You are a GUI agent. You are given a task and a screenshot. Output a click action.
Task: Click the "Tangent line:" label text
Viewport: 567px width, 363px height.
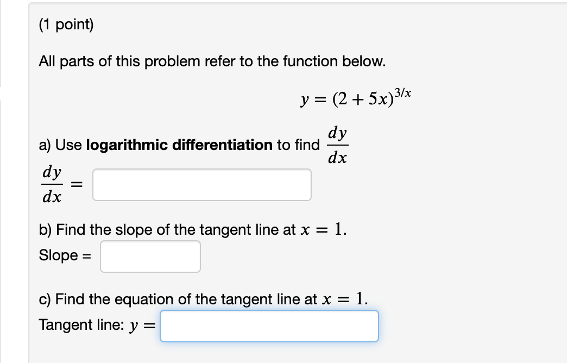[81, 324]
